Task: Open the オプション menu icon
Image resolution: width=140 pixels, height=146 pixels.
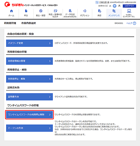Action: click(x=85, y=11)
